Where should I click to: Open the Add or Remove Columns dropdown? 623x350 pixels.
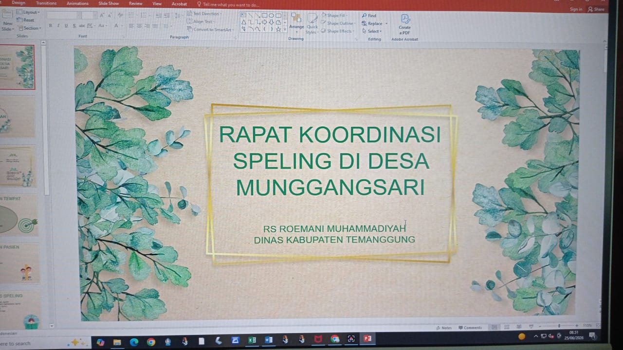click(x=167, y=26)
